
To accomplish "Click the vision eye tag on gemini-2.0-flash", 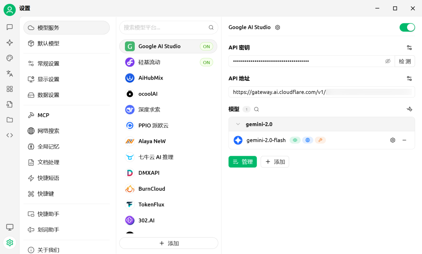I will (x=295, y=140).
